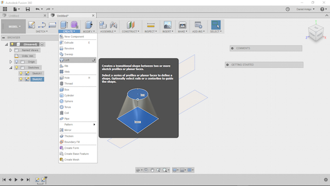This screenshot has height=186, width=330.
Task: Open the MODEL workspace dropdown
Action: tap(14, 26)
